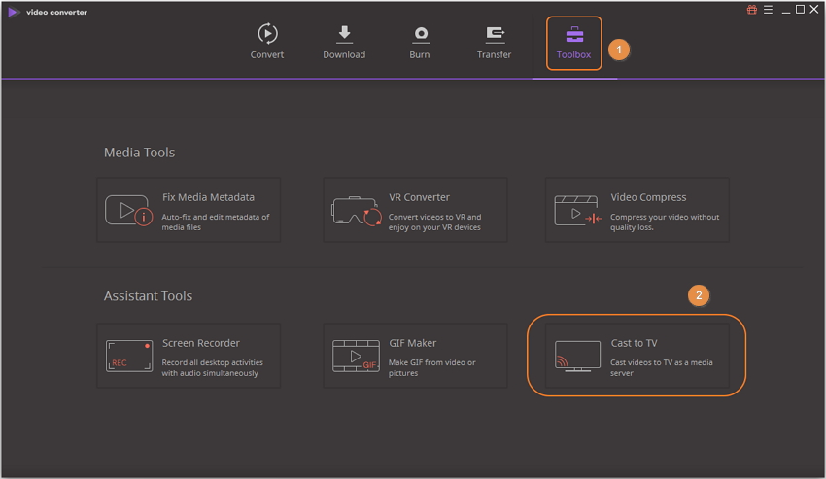Click the Cast to TV screen icon
826x479 pixels.
[577, 356]
